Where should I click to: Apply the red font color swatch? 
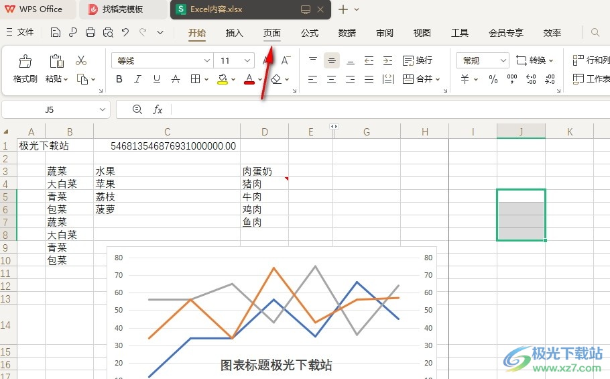249,79
